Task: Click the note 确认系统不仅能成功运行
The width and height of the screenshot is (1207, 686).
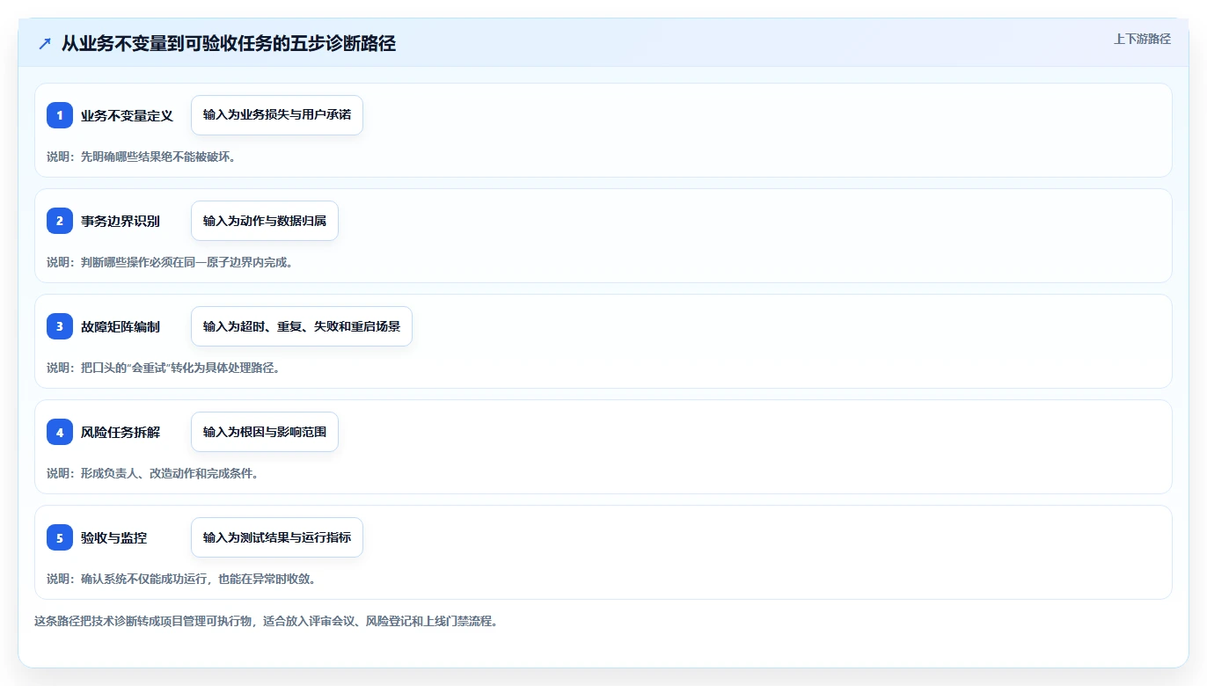Action: [x=182, y=579]
